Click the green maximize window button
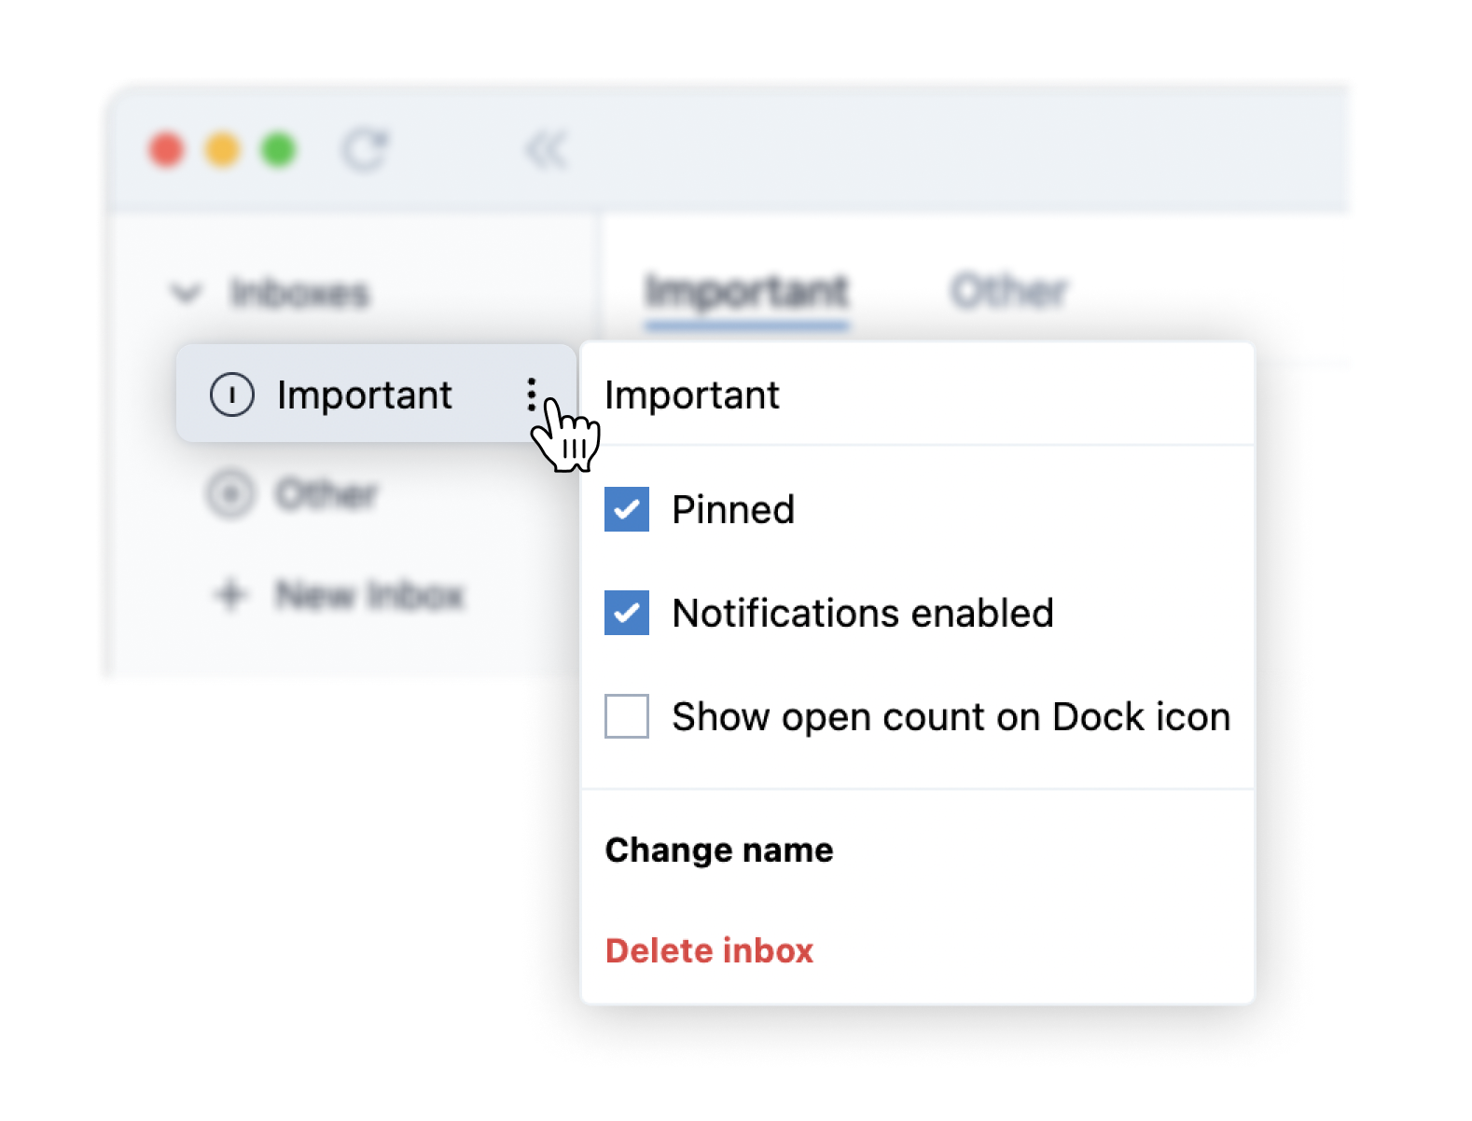The image size is (1472, 1121). coord(278,150)
